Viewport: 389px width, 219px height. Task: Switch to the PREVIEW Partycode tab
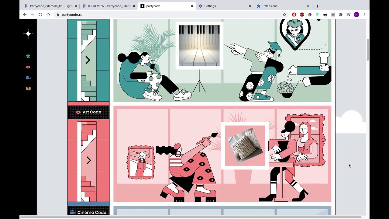point(108,6)
